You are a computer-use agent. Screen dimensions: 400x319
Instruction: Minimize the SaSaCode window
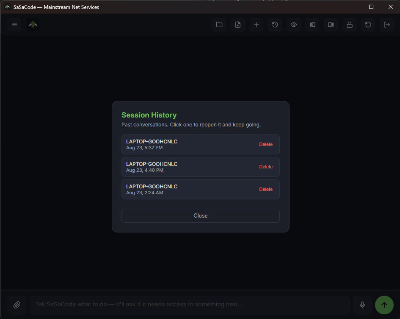click(352, 7)
